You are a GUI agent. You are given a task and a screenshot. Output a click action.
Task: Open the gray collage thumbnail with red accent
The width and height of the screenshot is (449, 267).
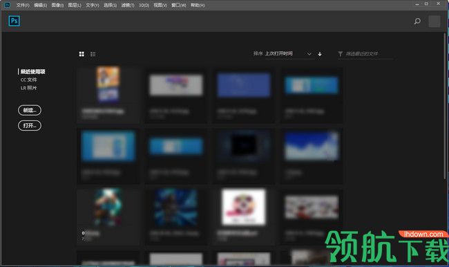(x=312, y=207)
